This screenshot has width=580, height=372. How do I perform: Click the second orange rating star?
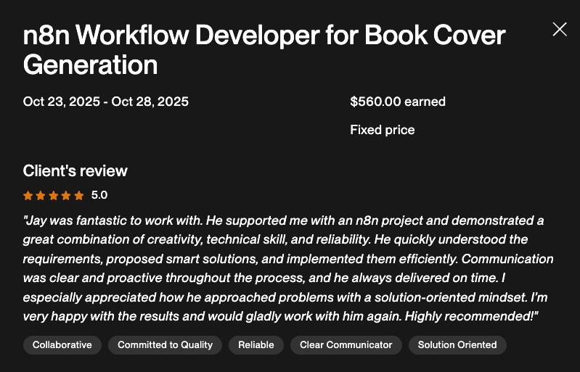(41, 195)
